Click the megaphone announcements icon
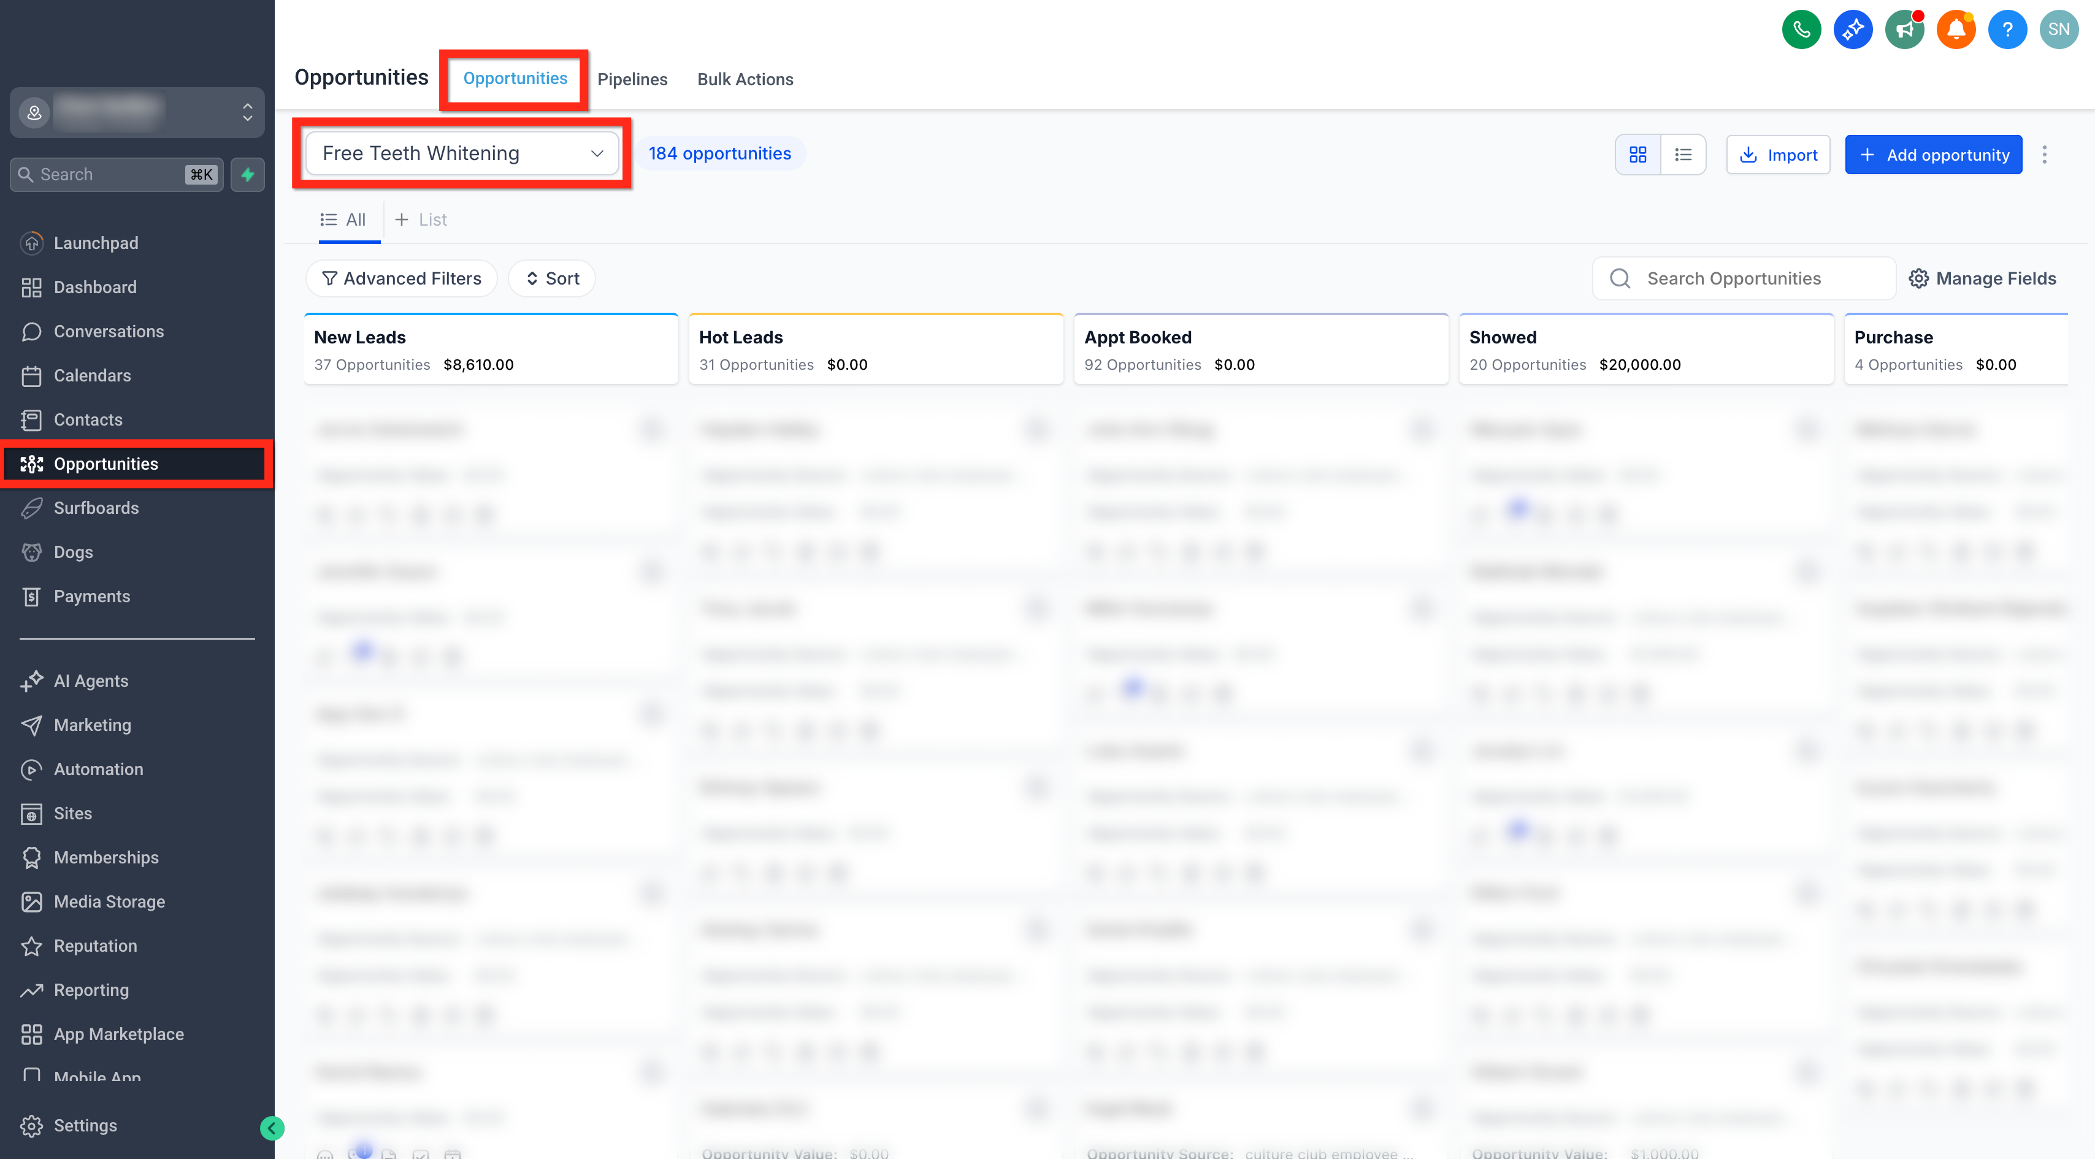 click(1905, 30)
